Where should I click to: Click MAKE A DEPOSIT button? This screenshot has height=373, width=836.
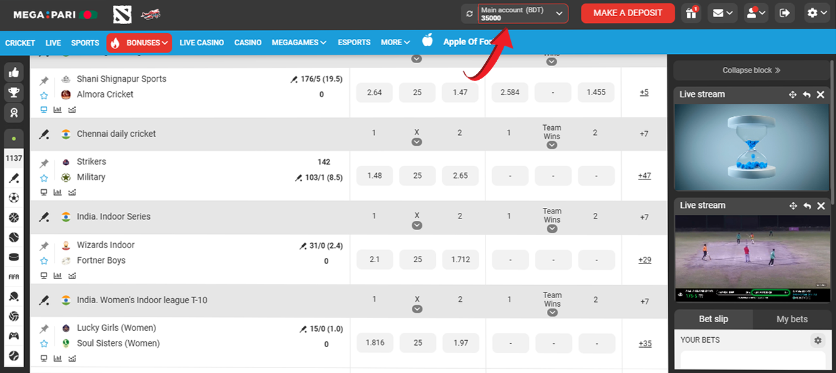627,13
